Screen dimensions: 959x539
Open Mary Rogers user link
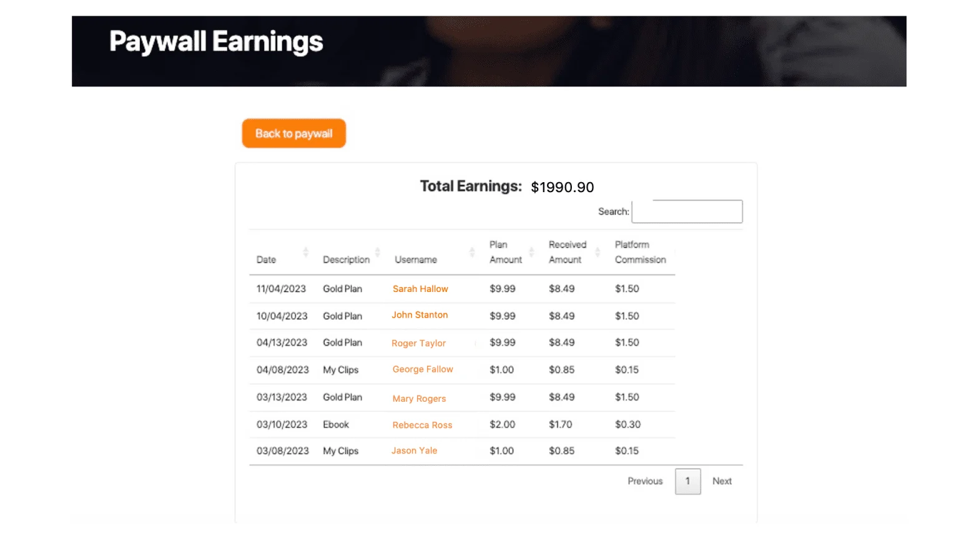(419, 399)
